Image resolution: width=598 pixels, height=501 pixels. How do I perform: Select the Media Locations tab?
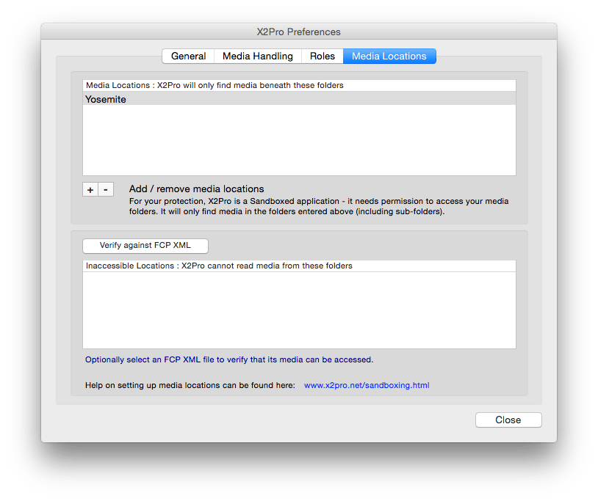coord(389,56)
